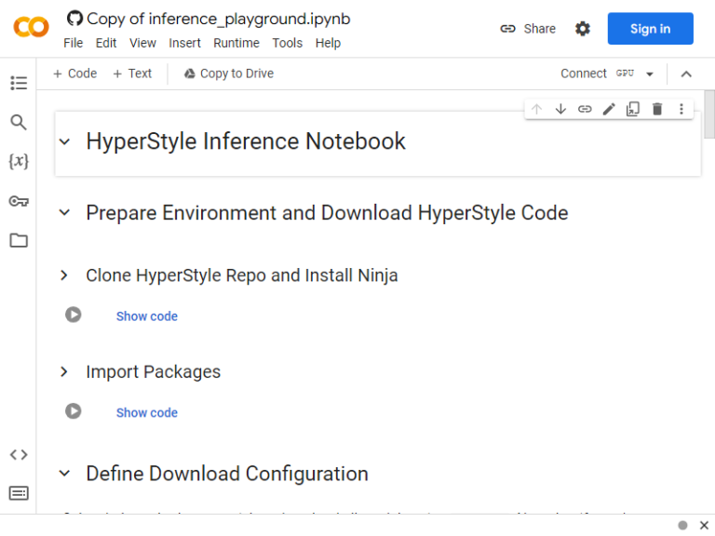Move cell down with arrow icon
This screenshot has width=715, height=536.
coord(560,109)
